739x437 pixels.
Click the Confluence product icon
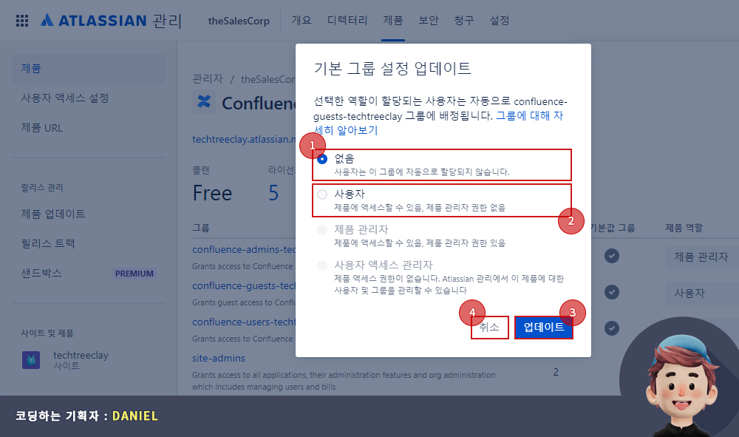[x=204, y=102]
